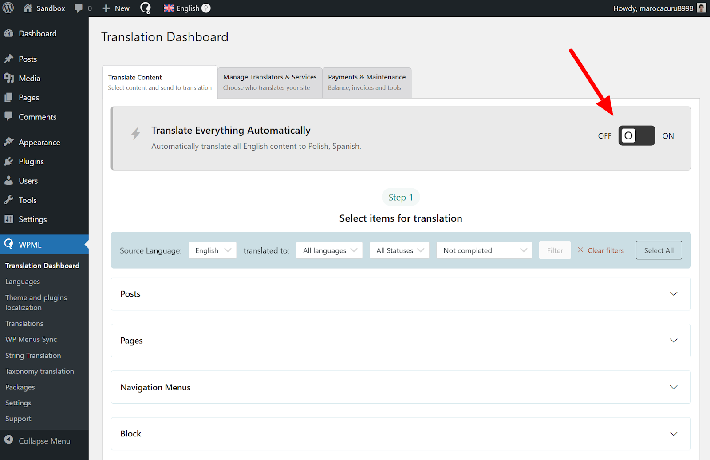Switch to Payments & Maintenance tab
The height and width of the screenshot is (460, 710).
click(x=367, y=83)
